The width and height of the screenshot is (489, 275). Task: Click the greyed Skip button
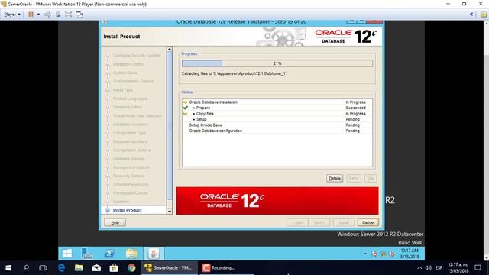pyautogui.click(x=370, y=178)
